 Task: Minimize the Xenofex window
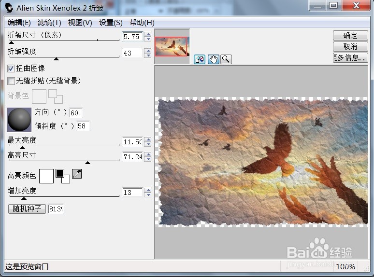tap(318, 5)
